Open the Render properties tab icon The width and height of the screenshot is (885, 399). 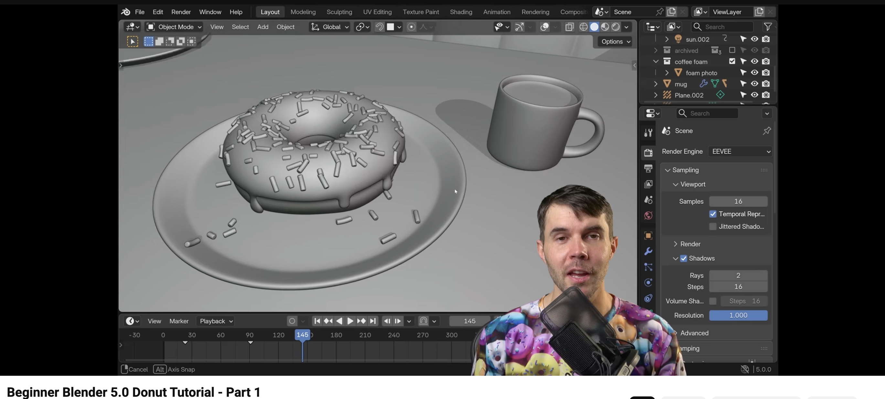click(x=648, y=153)
